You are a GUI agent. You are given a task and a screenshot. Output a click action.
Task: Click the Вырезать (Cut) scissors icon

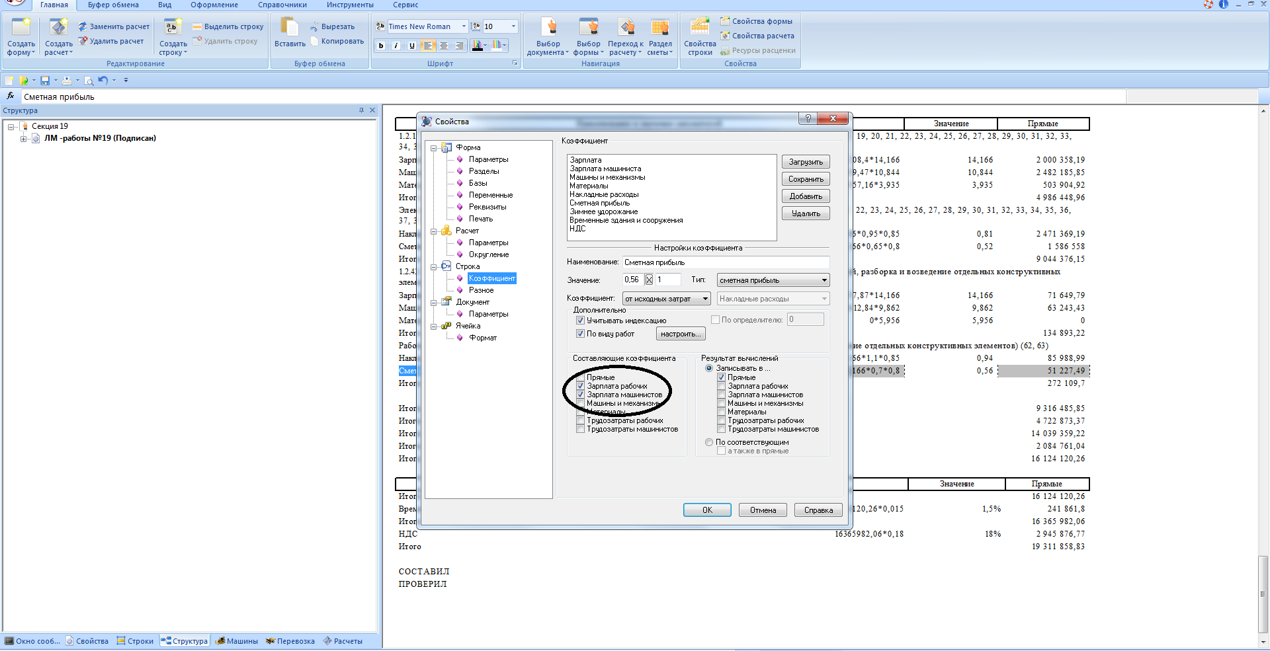point(314,27)
